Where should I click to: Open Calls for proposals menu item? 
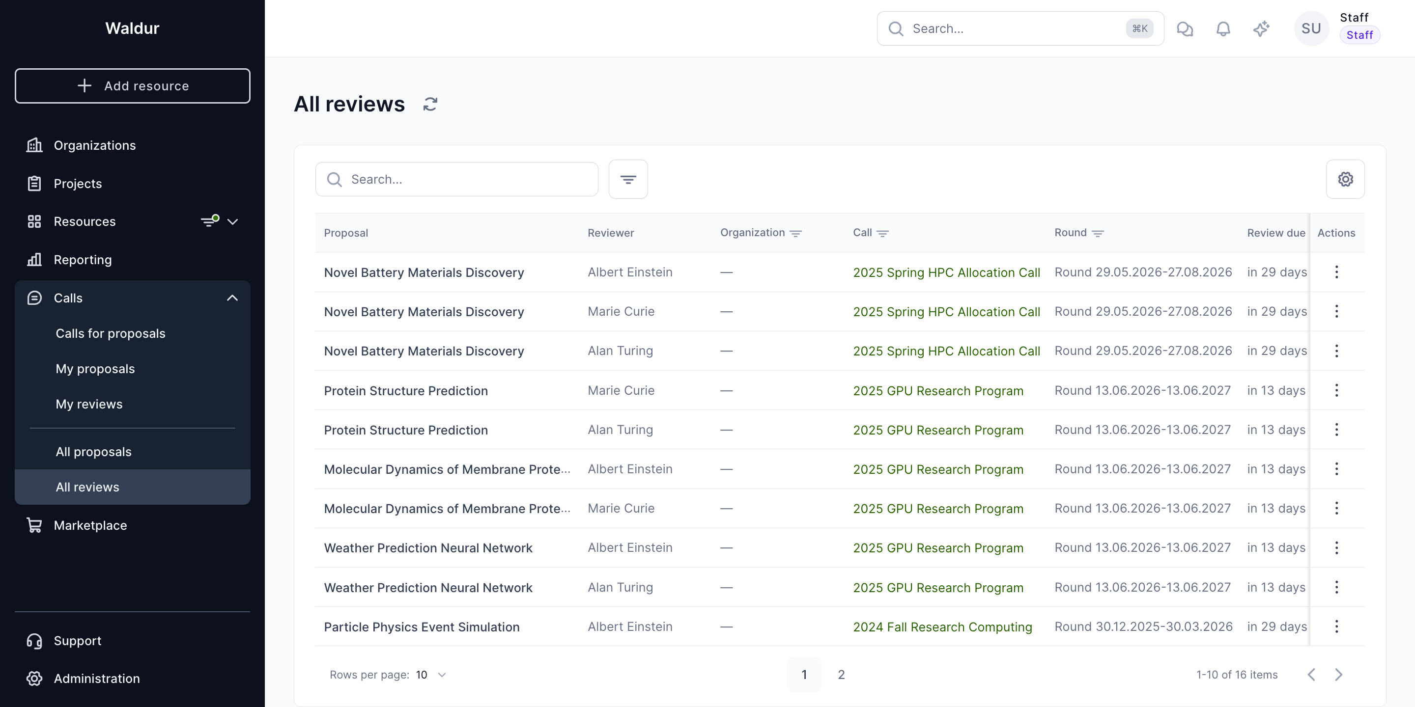pyautogui.click(x=132, y=333)
